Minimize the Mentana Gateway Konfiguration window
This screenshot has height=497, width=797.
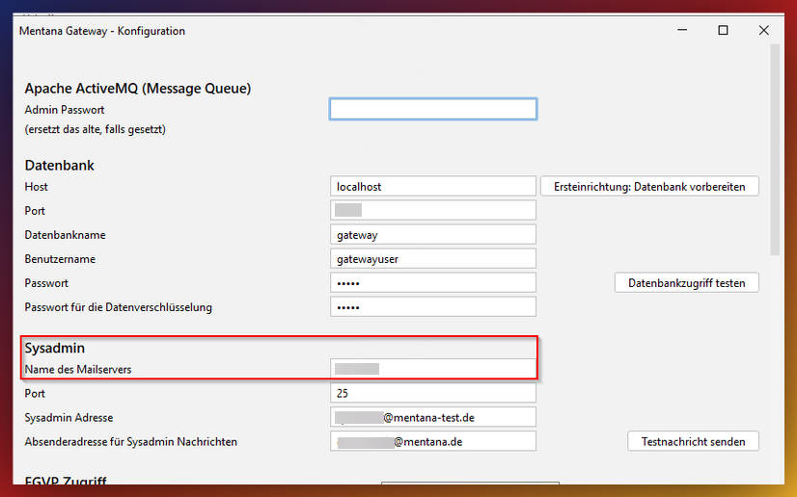point(682,31)
